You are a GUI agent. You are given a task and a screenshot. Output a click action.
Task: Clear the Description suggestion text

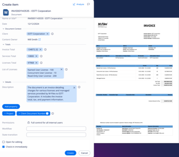coord(74,88)
